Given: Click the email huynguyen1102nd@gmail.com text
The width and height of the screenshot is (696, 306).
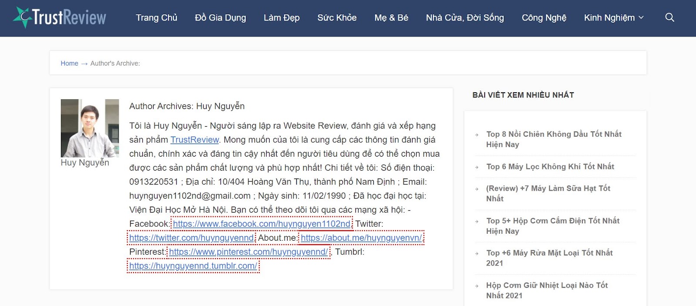Looking at the screenshot, I should [190, 196].
